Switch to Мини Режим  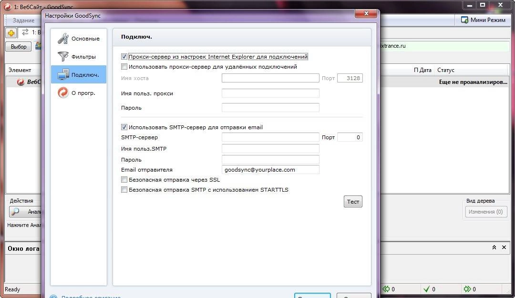(483, 20)
